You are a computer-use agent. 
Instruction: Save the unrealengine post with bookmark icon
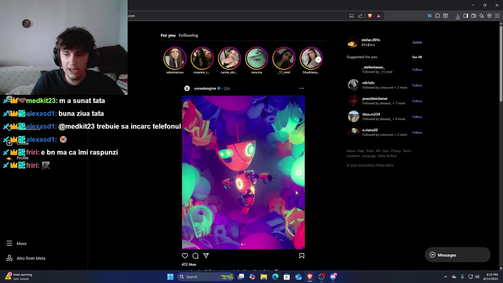(302, 255)
